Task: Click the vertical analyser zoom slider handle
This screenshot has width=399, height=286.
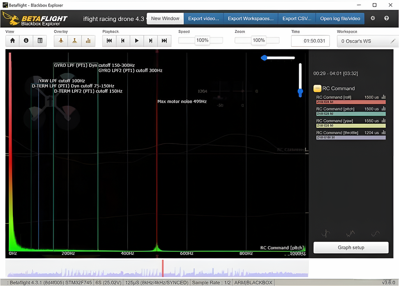Action: click(x=300, y=92)
